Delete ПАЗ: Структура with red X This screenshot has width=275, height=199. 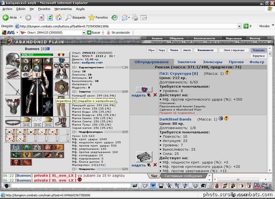point(155,95)
